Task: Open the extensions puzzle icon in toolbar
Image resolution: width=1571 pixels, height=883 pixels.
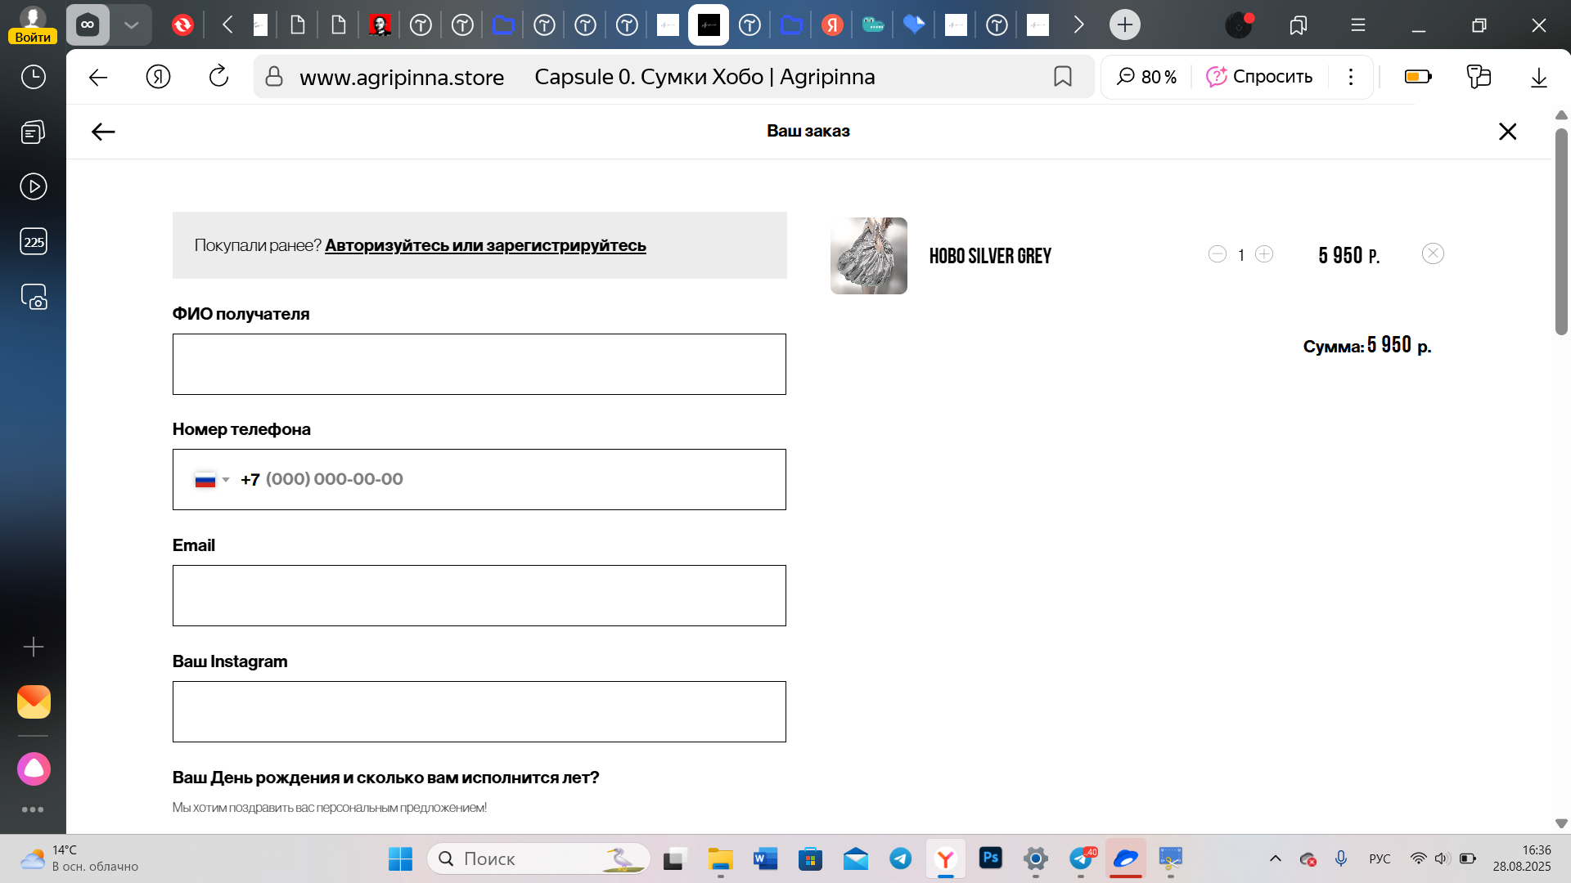Action: (1479, 77)
